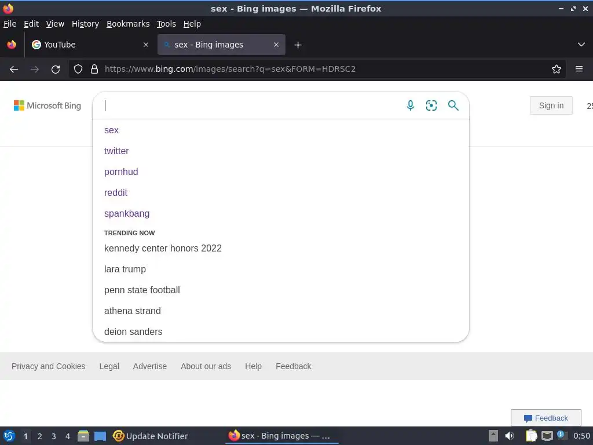Image resolution: width=593 pixels, height=445 pixels.
Task: Click the microphone voice search icon
Action: tap(411, 105)
